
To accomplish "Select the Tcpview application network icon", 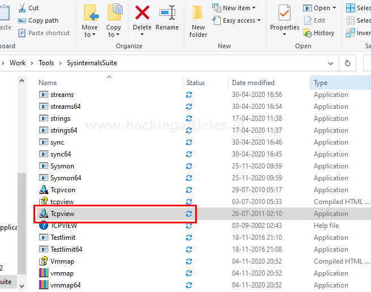I will pos(44,213).
